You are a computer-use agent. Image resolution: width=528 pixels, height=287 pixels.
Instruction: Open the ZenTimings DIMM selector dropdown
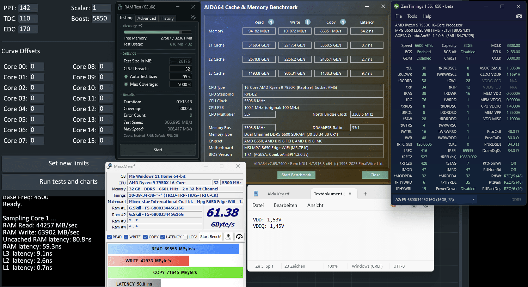435,200
